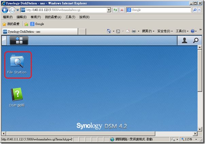Click the DSM search magnifier icon

[x=195, y=40]
